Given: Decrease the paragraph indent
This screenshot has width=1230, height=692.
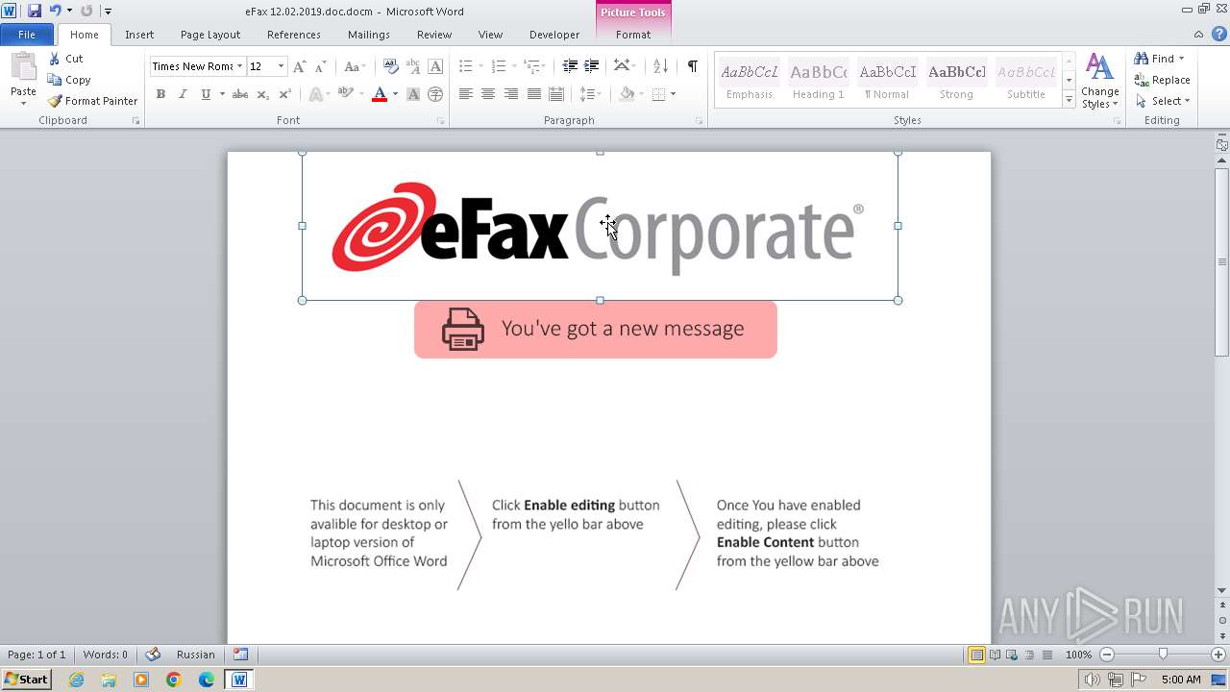Looking at the screenshot, I should 570,66.
